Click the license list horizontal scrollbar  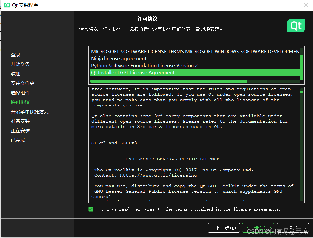pyautogui.click(x=169, y=81)
